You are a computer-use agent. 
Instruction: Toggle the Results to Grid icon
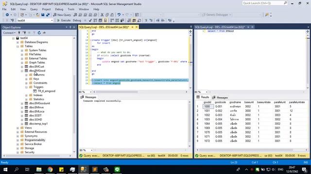pos(134,20)
